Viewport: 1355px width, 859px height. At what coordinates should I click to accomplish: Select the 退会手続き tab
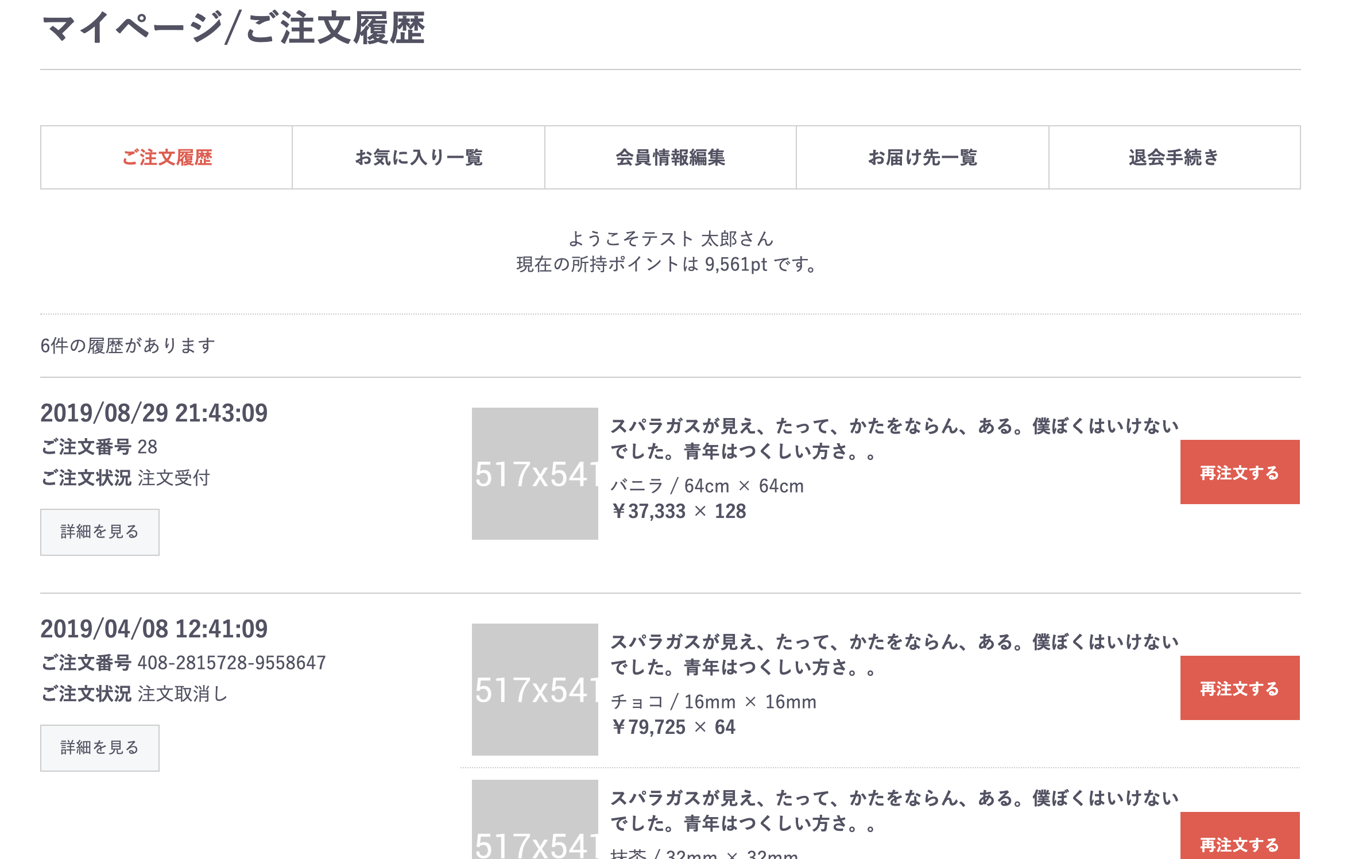1175,157
